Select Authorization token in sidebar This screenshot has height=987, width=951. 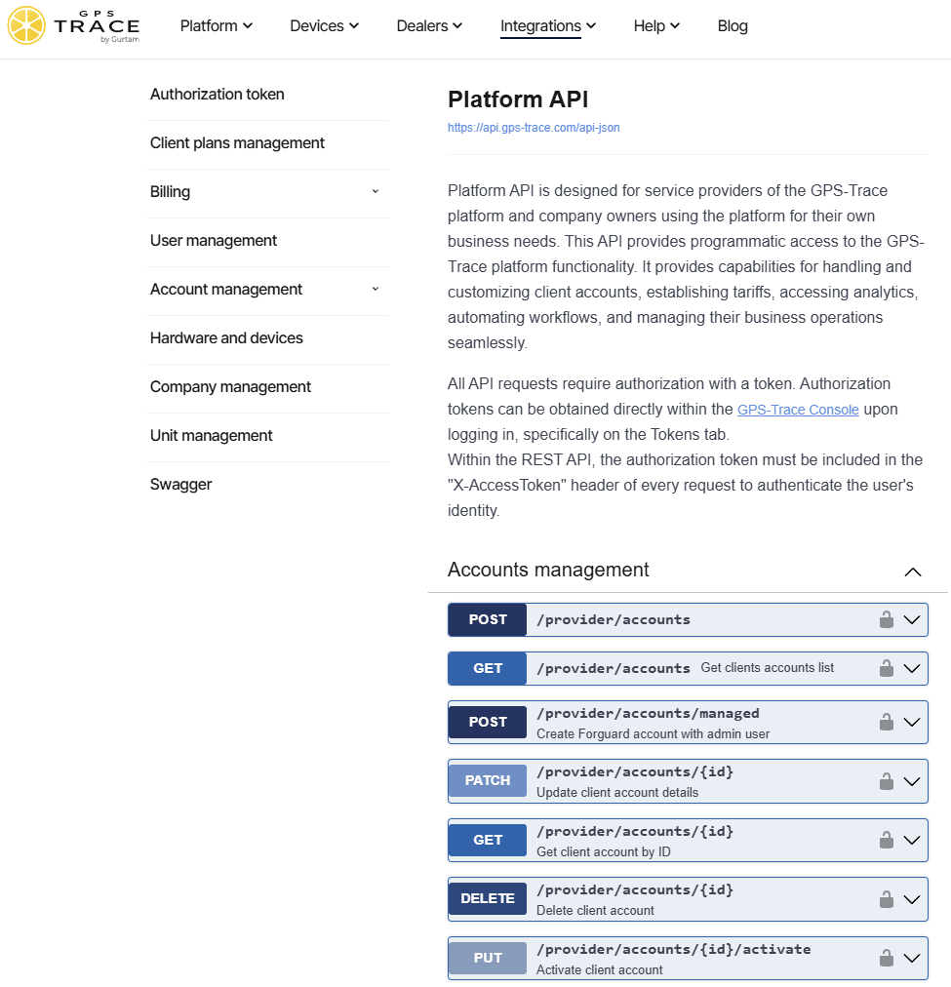[218, 95]
